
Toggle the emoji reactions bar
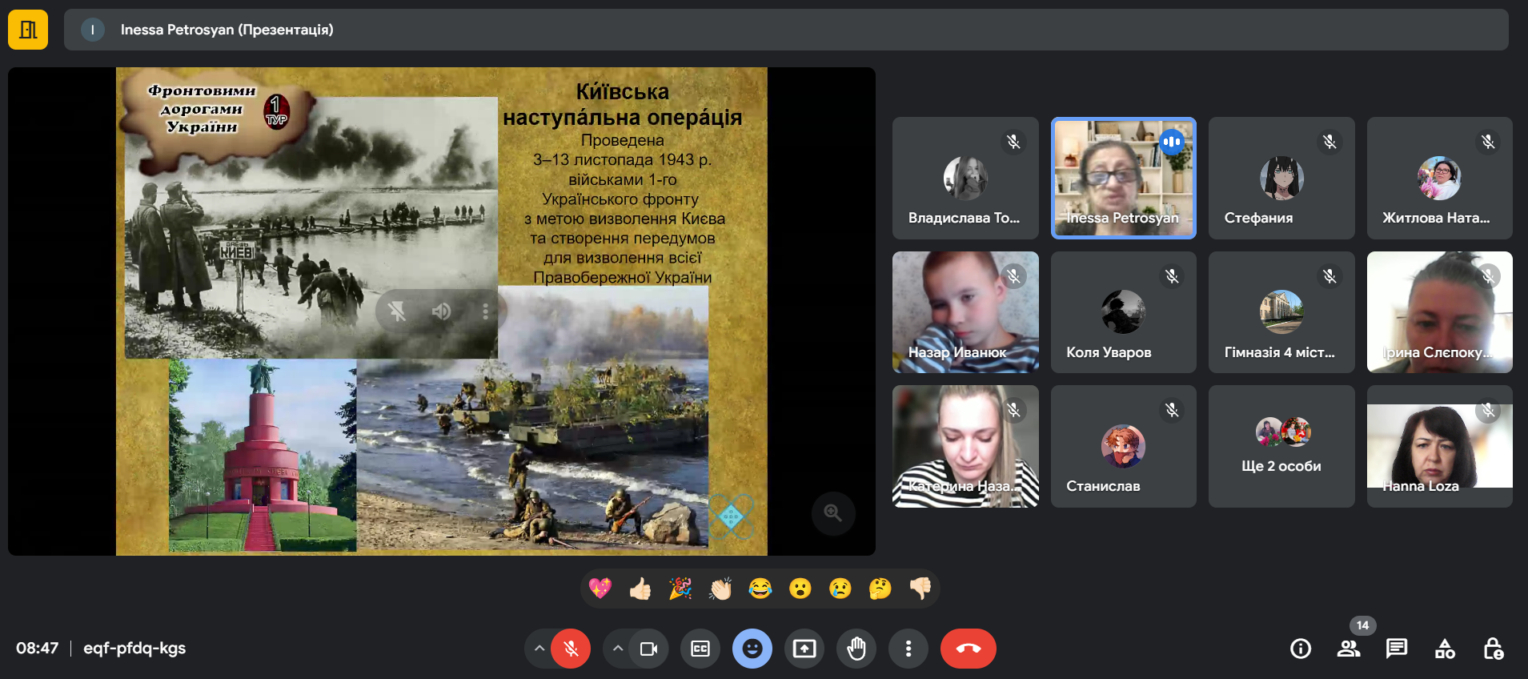752,649
